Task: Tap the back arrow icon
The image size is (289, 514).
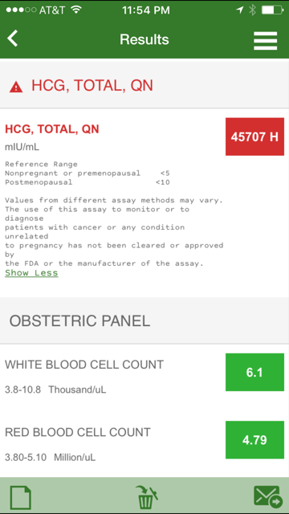Action: point(13,39)
